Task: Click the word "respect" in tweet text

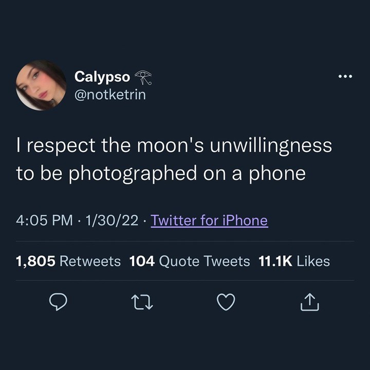Action: tap(61, 146)
